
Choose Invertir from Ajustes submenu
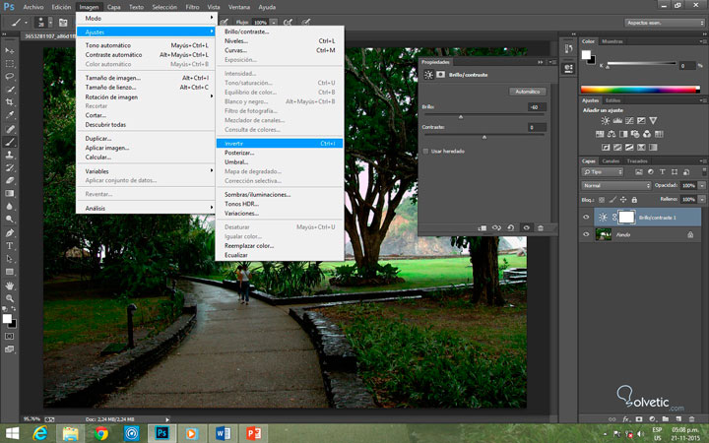point(280,144)
